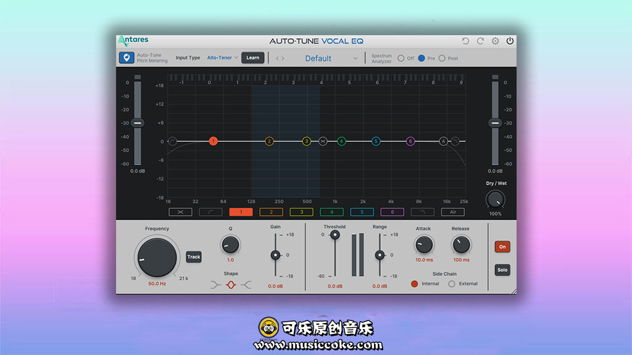Select Internal side chain source
The image size is (632, 355).
(x=414, y=284)
